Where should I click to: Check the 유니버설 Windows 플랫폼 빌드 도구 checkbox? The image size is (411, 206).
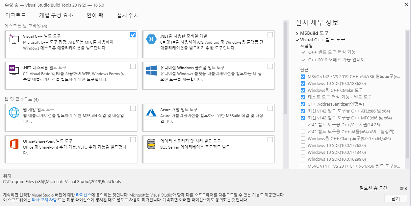[270, 66]
